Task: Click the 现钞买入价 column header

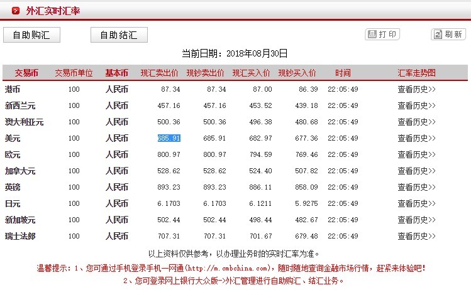Action: click(x=297, y=73)
